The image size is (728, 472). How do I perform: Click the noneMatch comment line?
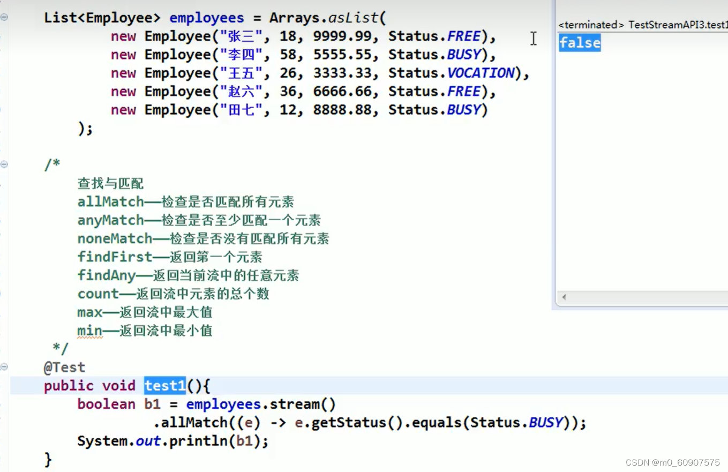click(x=204, y=238)
